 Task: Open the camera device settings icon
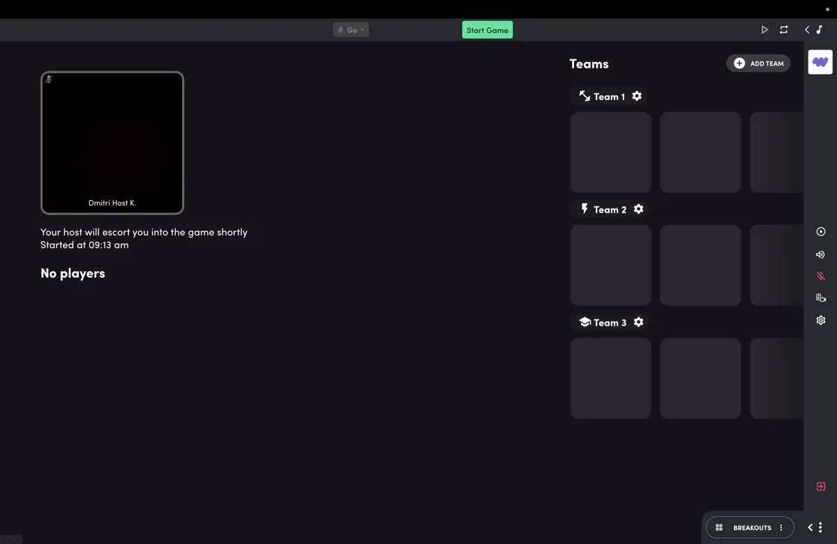point(821,298)
